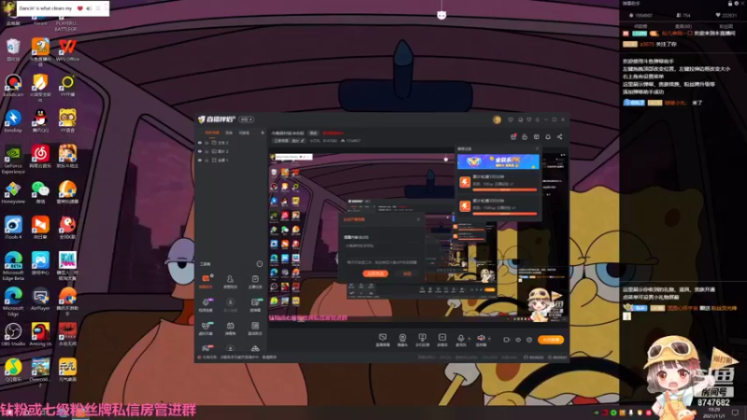Open the Microsoft Edge desktop shortcut
This screenshot has height=420, width=747.
point(13,301)
